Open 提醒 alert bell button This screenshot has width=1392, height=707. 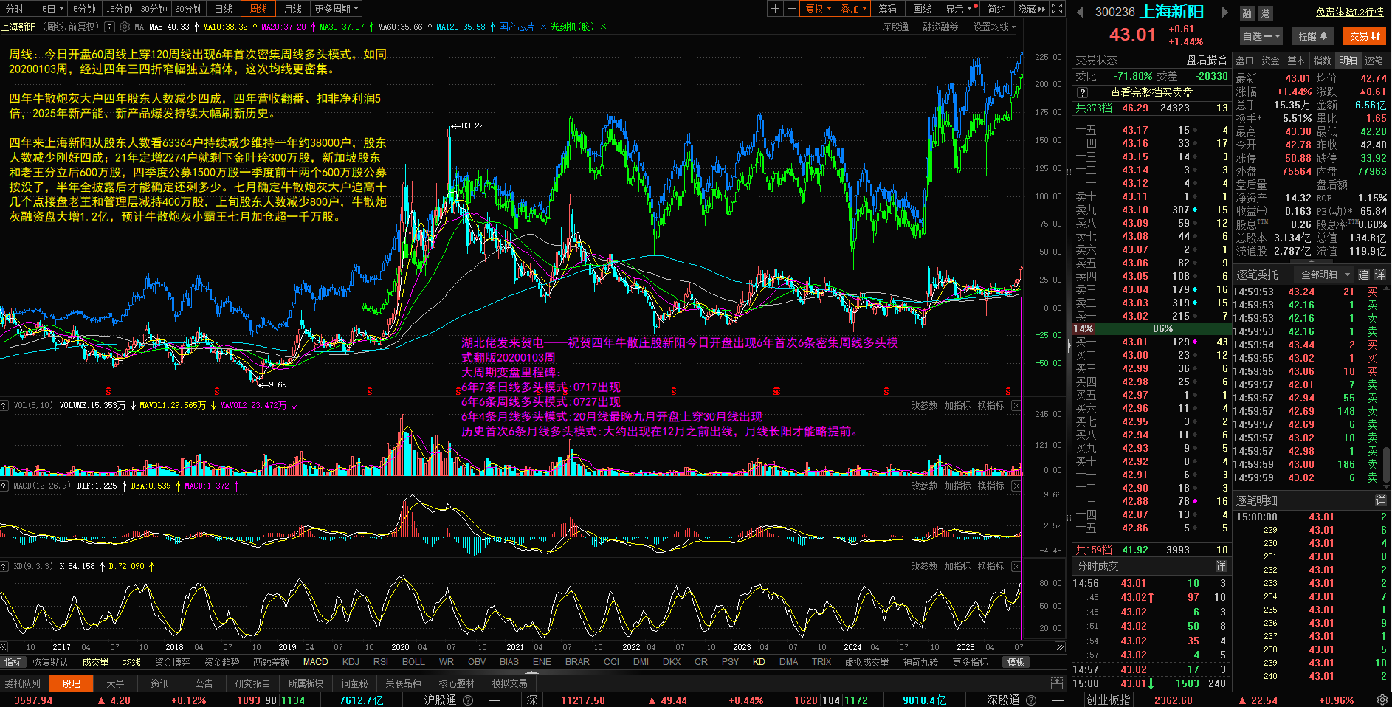[x=1313, y=36]
